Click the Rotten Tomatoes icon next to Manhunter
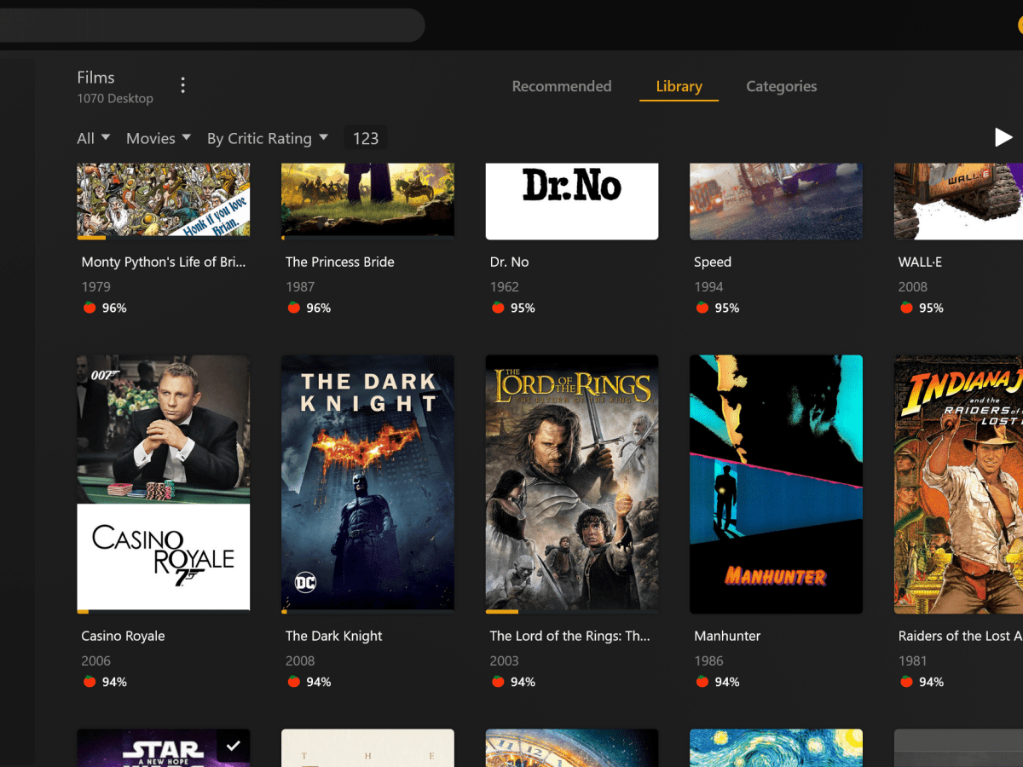 (702, 681)
